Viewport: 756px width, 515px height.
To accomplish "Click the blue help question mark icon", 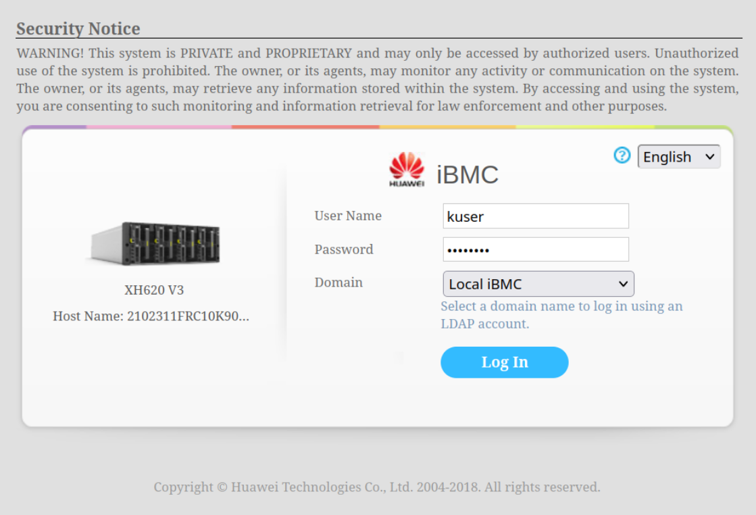I will 622,155.
